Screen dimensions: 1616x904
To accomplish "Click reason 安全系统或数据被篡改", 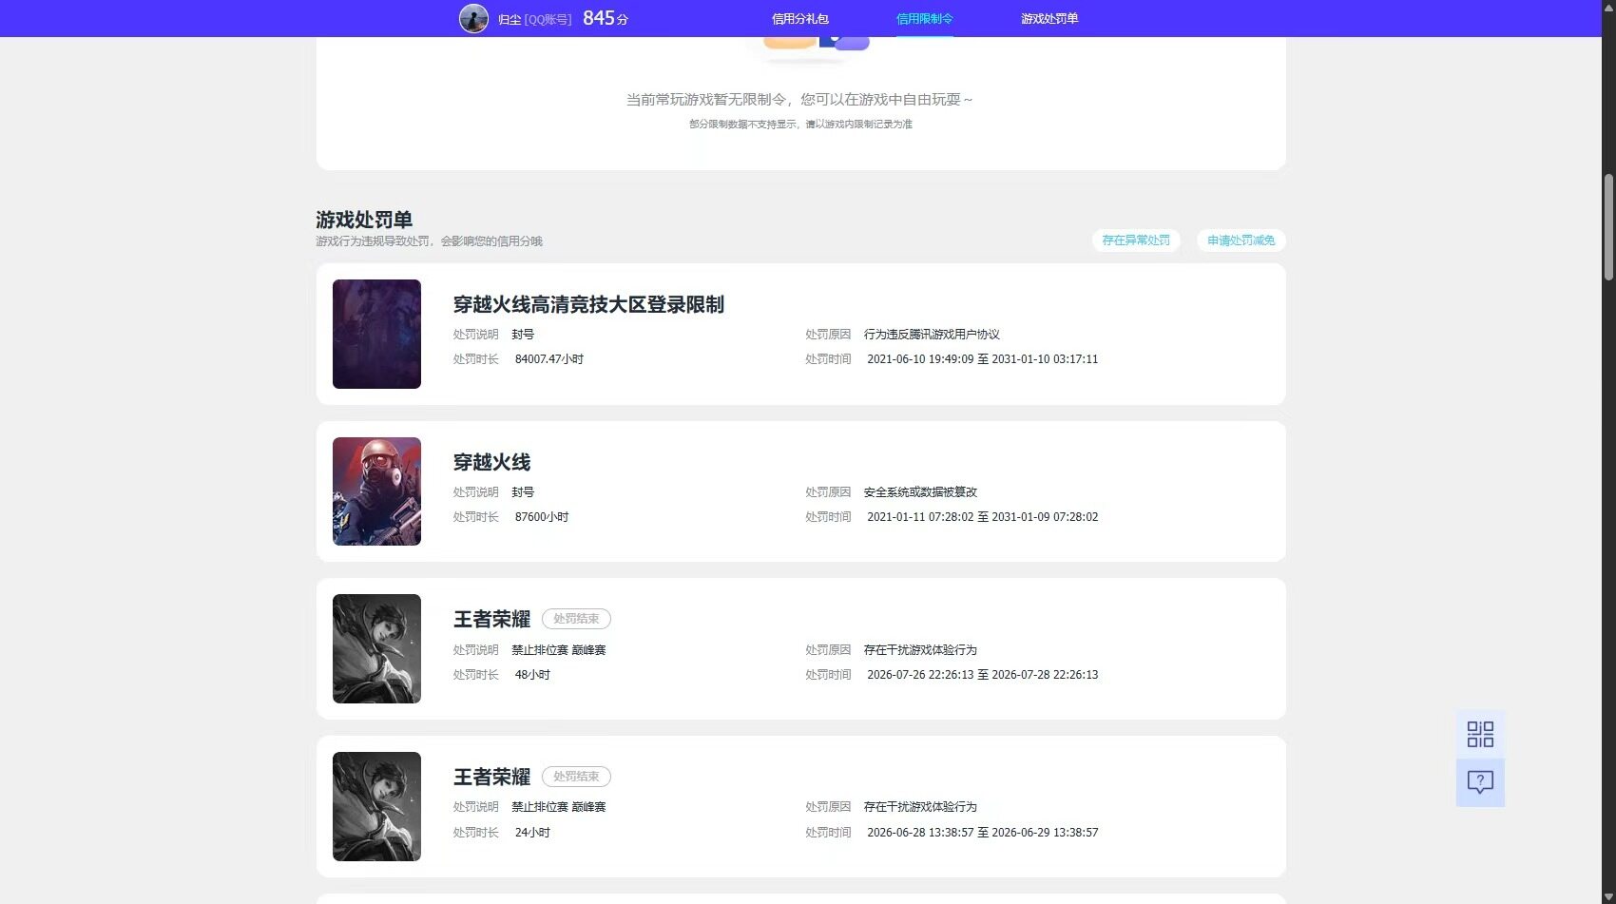I will tap(920, 492).
